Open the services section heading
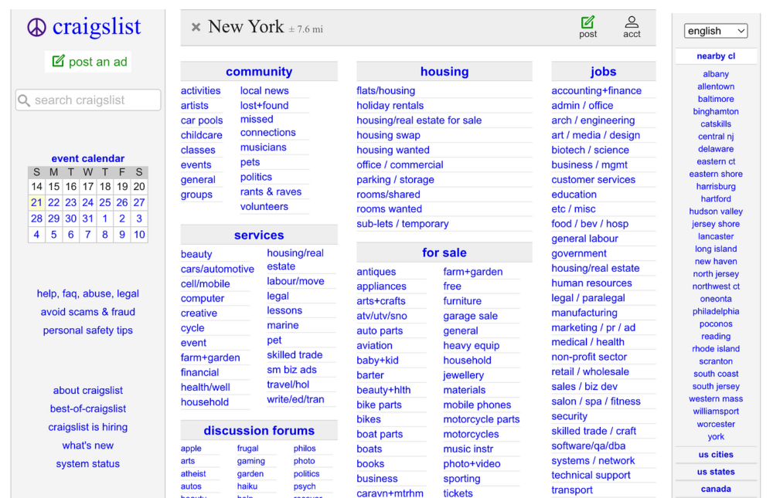773x498 pixels. pos(259,235)
